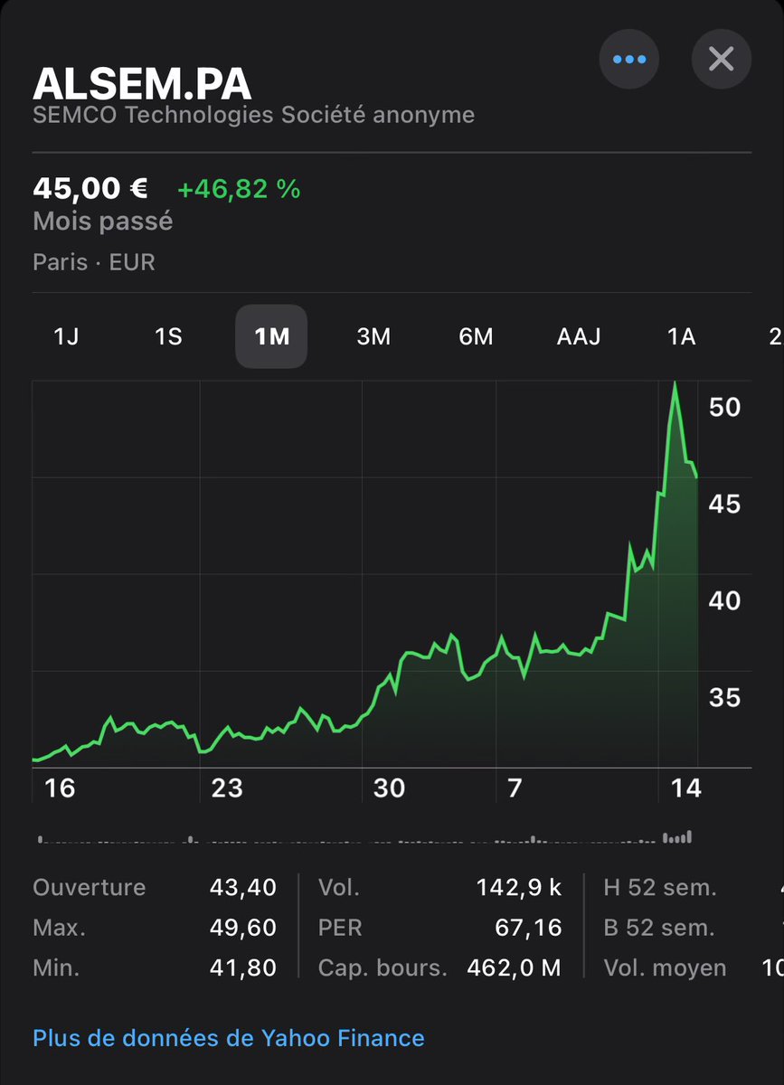Open Plus de données de Yahoo Finance link
The height and width of the screenshot is (1085, 784).
pos(229,1038)
